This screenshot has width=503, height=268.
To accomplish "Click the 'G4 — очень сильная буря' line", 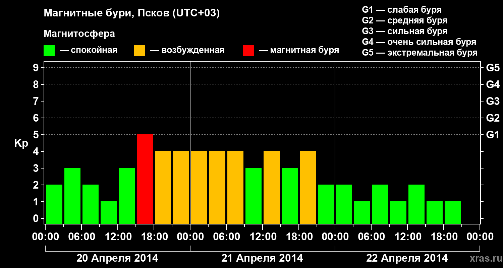I will (419, 42).
